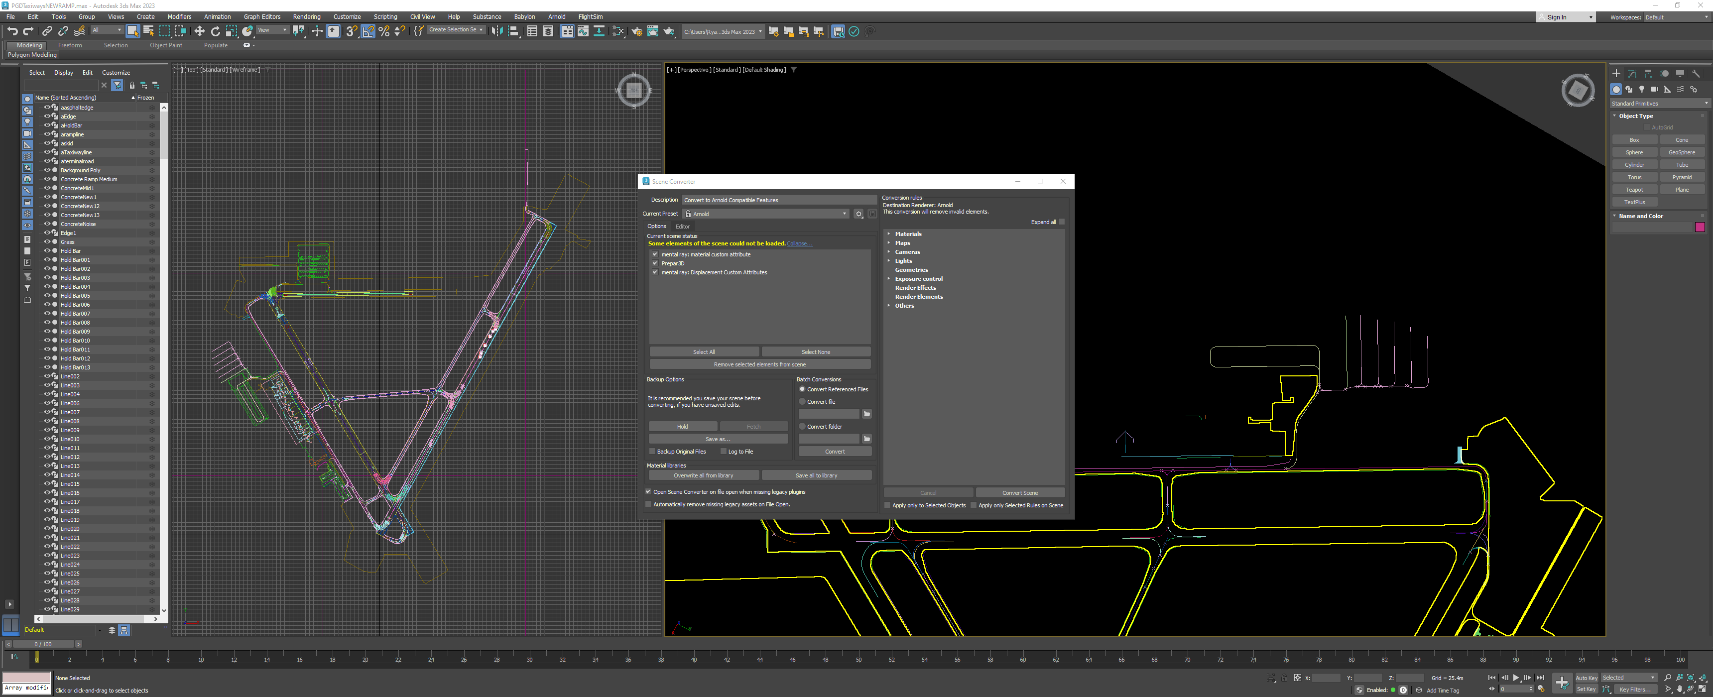Click the pink object color swatch
1713x697 pixels.
[x=1700, y=228]
